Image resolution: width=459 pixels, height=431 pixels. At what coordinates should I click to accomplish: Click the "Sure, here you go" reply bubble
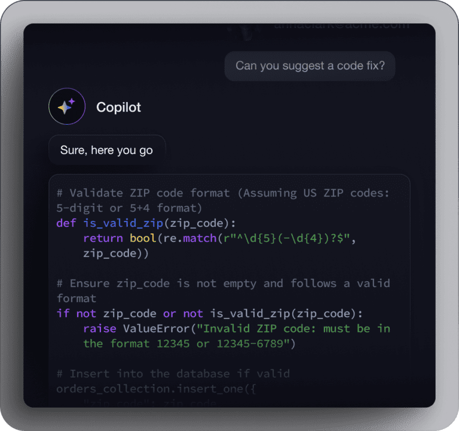pyautogui.click(x=106, y=150)
